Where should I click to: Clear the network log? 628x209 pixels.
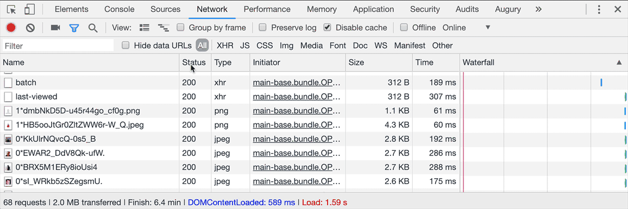pos(30,28)
